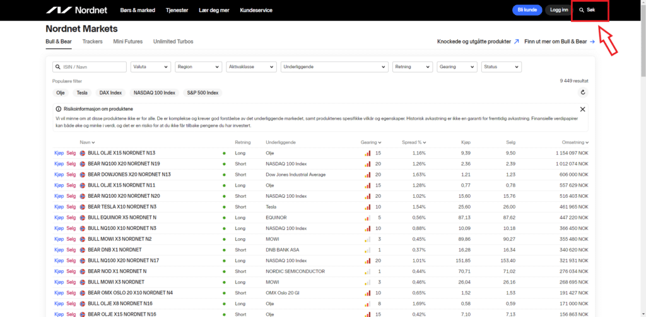Viewport: 646px width, 317px height.
Task: Click the info icon beside Risikoinformasjon
Action: 59,109
